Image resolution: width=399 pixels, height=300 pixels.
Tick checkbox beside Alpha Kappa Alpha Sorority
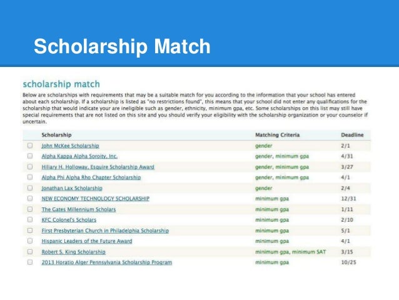point(30,156)
